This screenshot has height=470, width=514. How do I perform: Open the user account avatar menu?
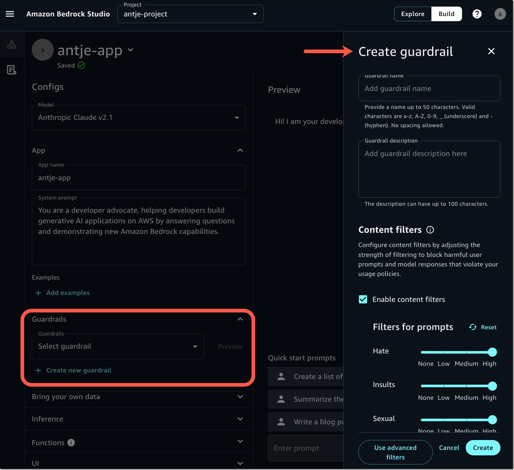pyautogui.click(x=500, y=14)
